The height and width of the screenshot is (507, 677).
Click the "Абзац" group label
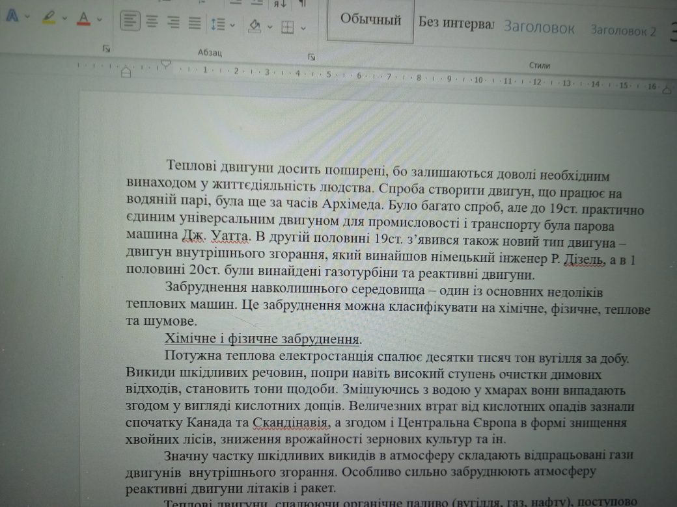click(x=210, y=53)
